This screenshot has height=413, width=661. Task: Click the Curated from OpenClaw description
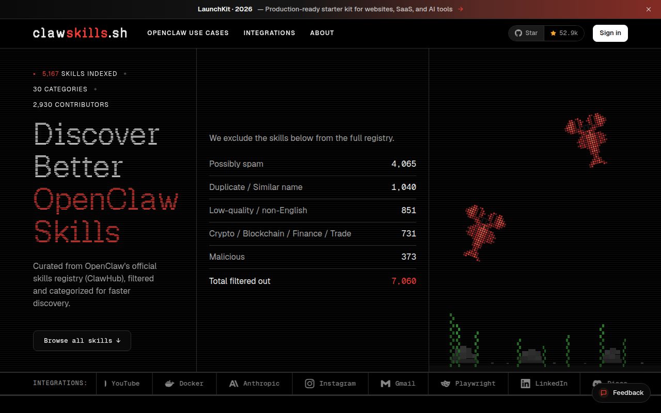(x=95, y=284)
